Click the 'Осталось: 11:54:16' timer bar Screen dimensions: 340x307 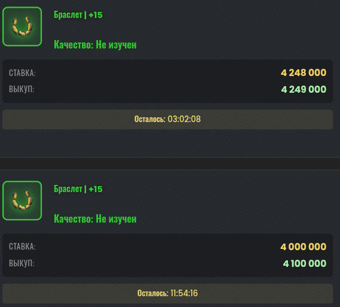(168, 293)
